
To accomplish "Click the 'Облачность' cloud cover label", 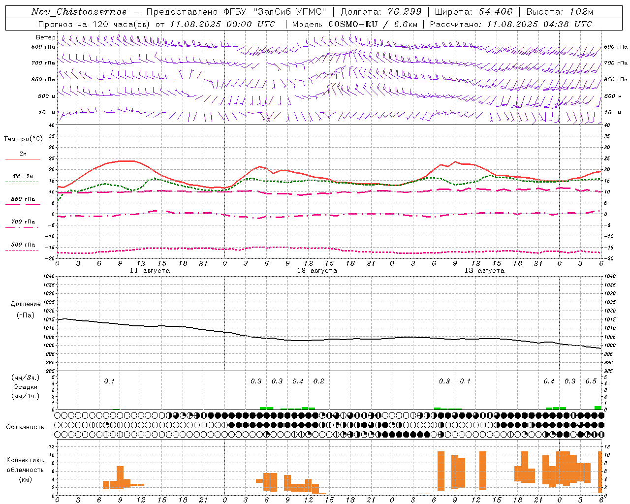I will (x=25, y=427).
